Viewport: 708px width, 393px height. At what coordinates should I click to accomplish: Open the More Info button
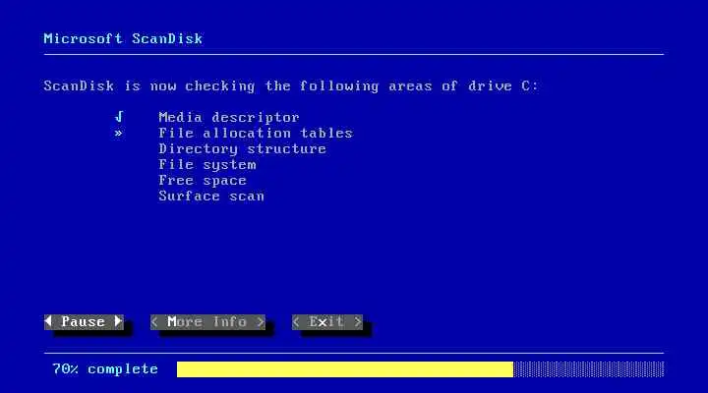(207, 322)
